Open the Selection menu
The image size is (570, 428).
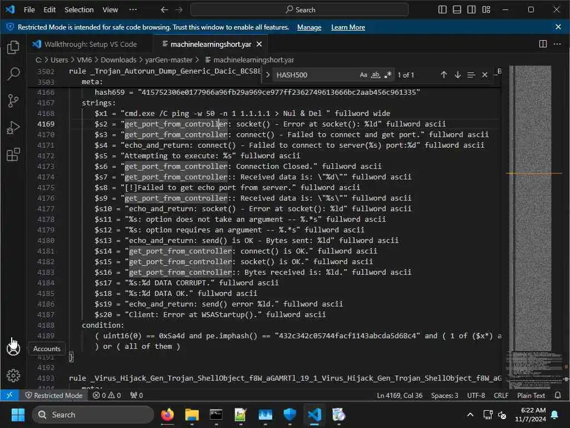[x=79, y=10]
